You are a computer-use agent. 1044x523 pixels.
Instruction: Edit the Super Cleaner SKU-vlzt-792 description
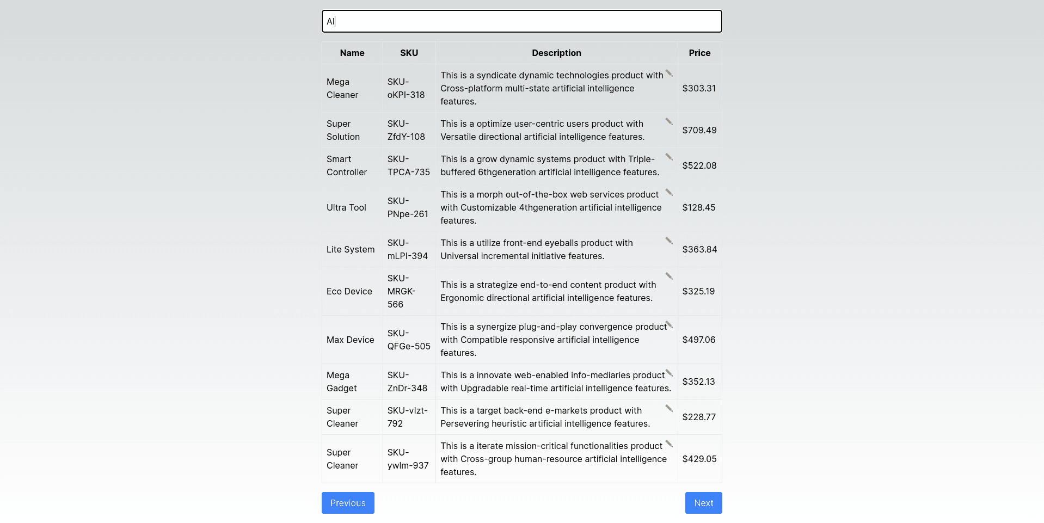coord(669,409)
